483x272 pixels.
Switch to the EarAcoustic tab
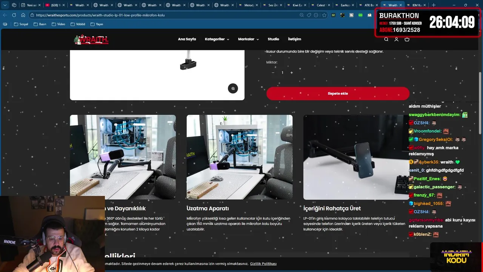[x=345, y=5]
